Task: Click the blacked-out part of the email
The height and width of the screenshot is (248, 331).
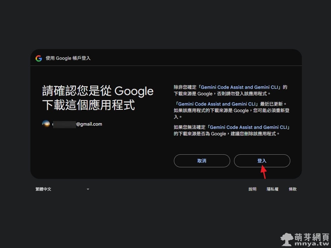Action: click(64, 124)
